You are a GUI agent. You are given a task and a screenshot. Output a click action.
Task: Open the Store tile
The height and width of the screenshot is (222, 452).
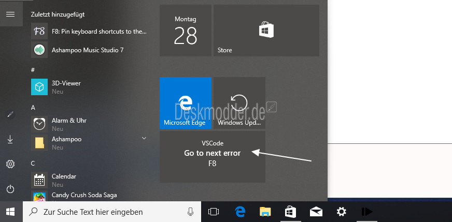pyautogui.click(x=266, y=31)
